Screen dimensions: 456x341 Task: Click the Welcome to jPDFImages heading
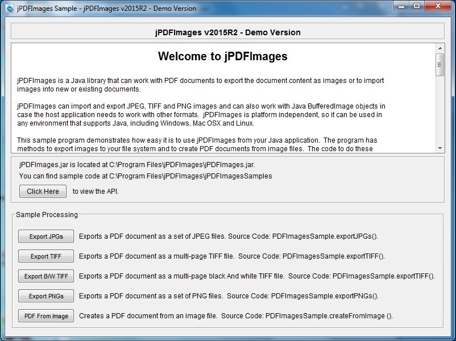click(222, 56)
